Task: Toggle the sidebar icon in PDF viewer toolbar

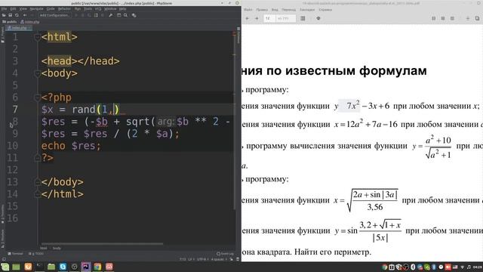Action: [x=303, y=18]
